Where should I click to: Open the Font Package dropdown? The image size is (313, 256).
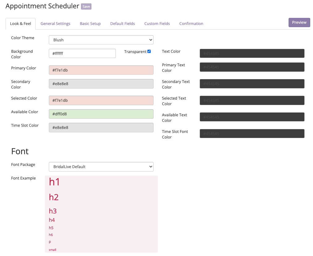[x=101, y=167]
